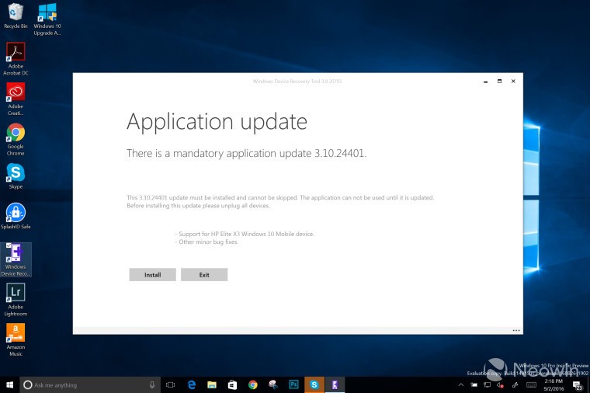
Task: Open Task View from the taskbar
Action: 171,384
